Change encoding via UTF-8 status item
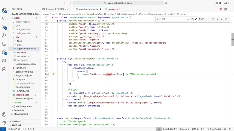234x131 pixels. point(195,129)
